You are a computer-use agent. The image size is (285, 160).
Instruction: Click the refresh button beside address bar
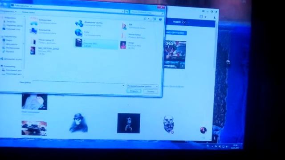pyautogui.click(x=127, y=12)
